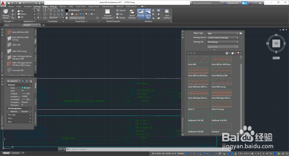289x156 pixels.
Task: Click the ByLayer color swatch in Properties
Action: click(x=23, y=88)
